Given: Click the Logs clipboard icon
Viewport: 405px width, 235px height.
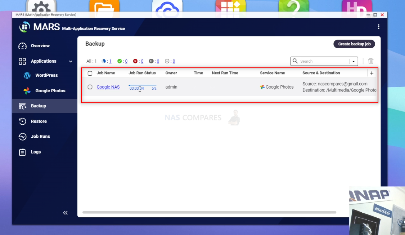Looking at the screenshot, I should (x=22, y=152).
